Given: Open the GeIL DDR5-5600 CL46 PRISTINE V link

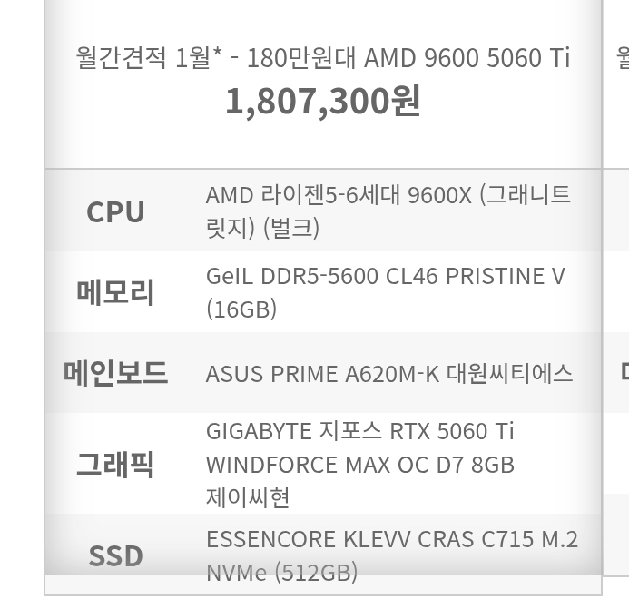Looking at the screenshot, I should [x=385, y=276].
